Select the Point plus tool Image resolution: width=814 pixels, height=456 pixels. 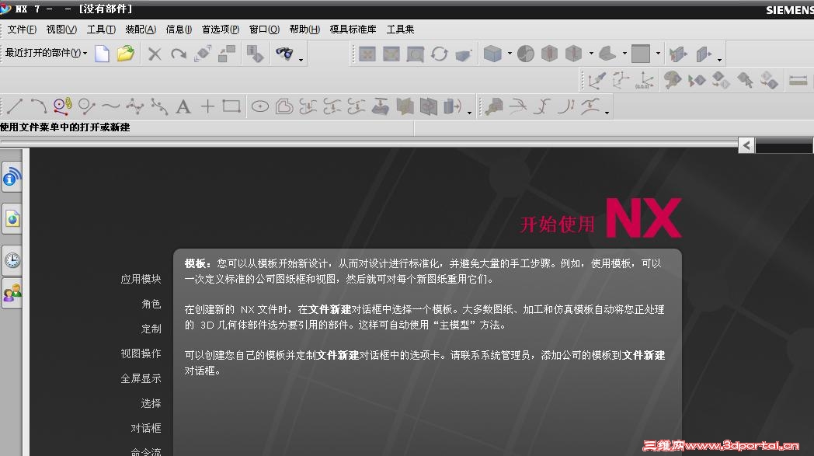coord(207,106)
